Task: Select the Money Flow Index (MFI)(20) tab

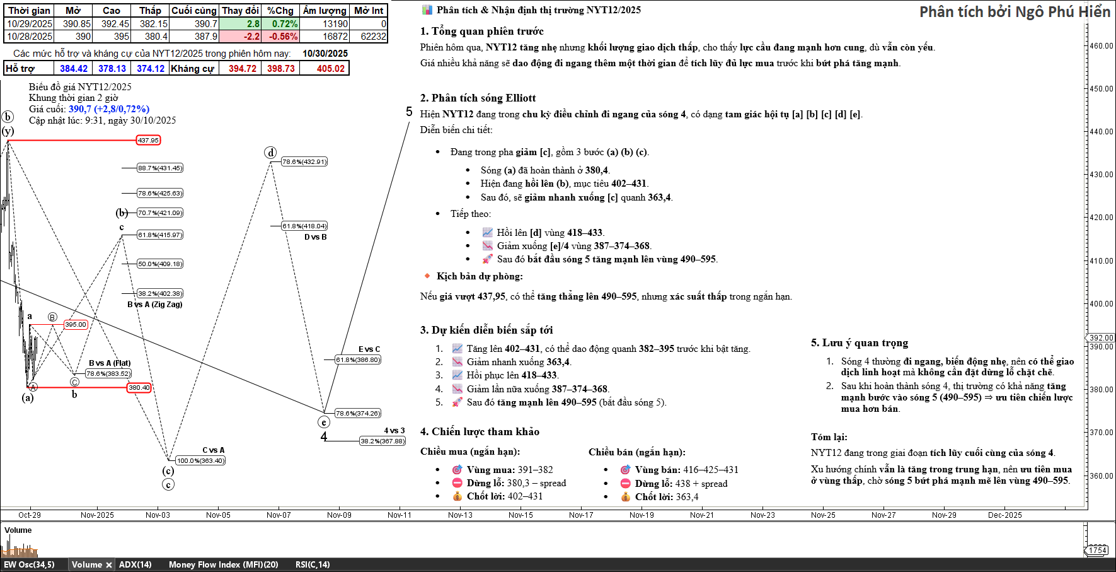Action: 223,565
